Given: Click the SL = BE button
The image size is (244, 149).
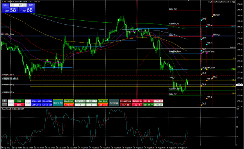Looking at the screenshot, I should click(x=126, y=105).
